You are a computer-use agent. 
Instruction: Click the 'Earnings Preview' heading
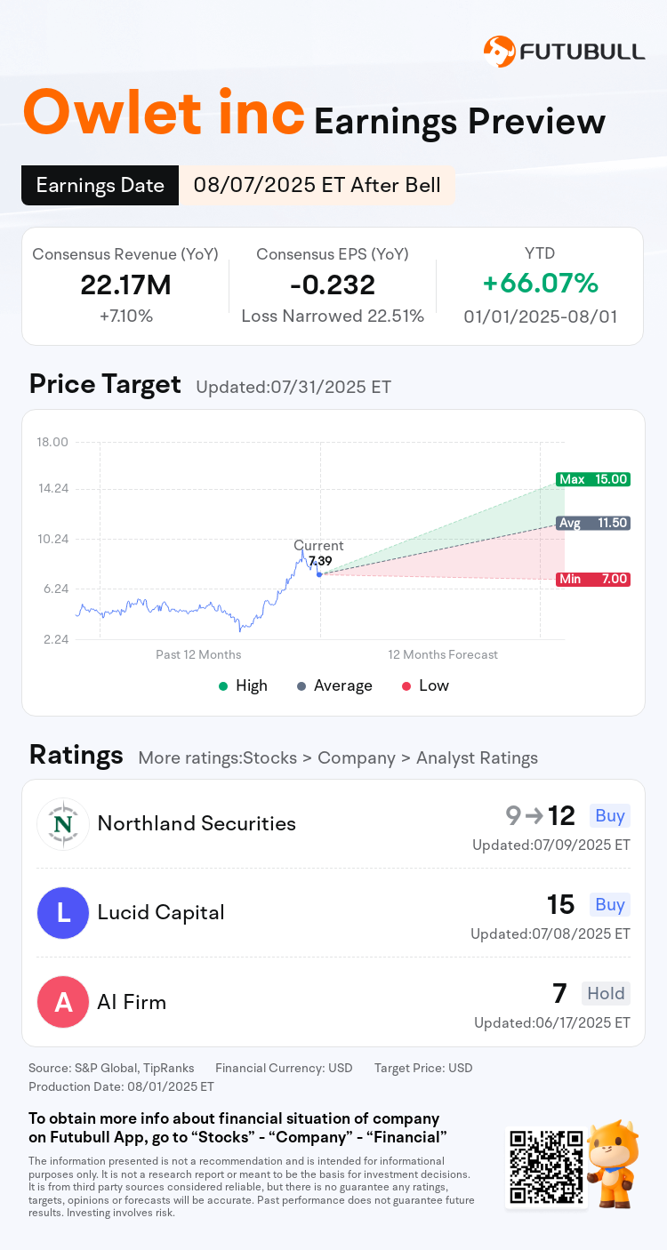pyautogui.click(x=460, y=121)
